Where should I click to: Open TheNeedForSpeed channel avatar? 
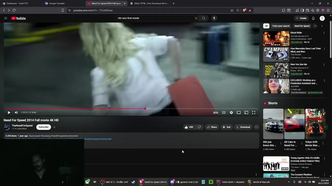click(x=7, y=127)
